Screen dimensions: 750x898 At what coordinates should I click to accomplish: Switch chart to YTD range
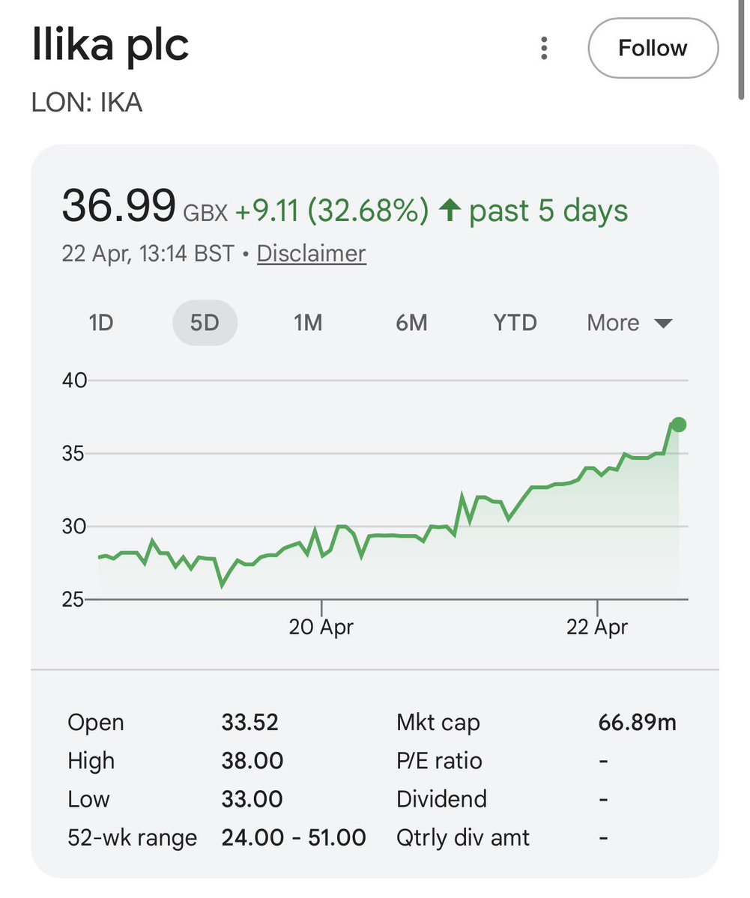[515, 323]
